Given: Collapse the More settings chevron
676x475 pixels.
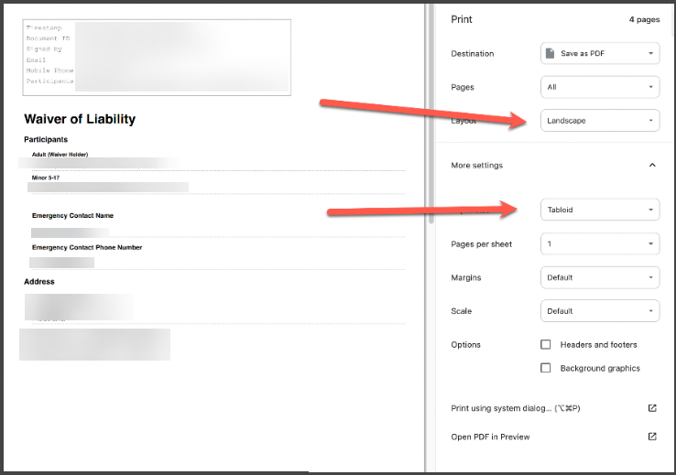Looking at the screenshot, I should point(652,166).
